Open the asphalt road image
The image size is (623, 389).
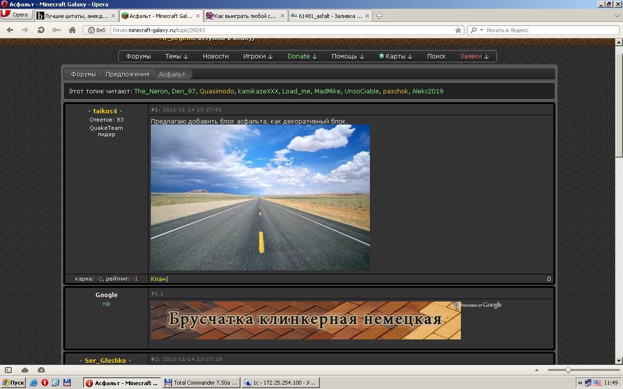[x=260, y=197]
